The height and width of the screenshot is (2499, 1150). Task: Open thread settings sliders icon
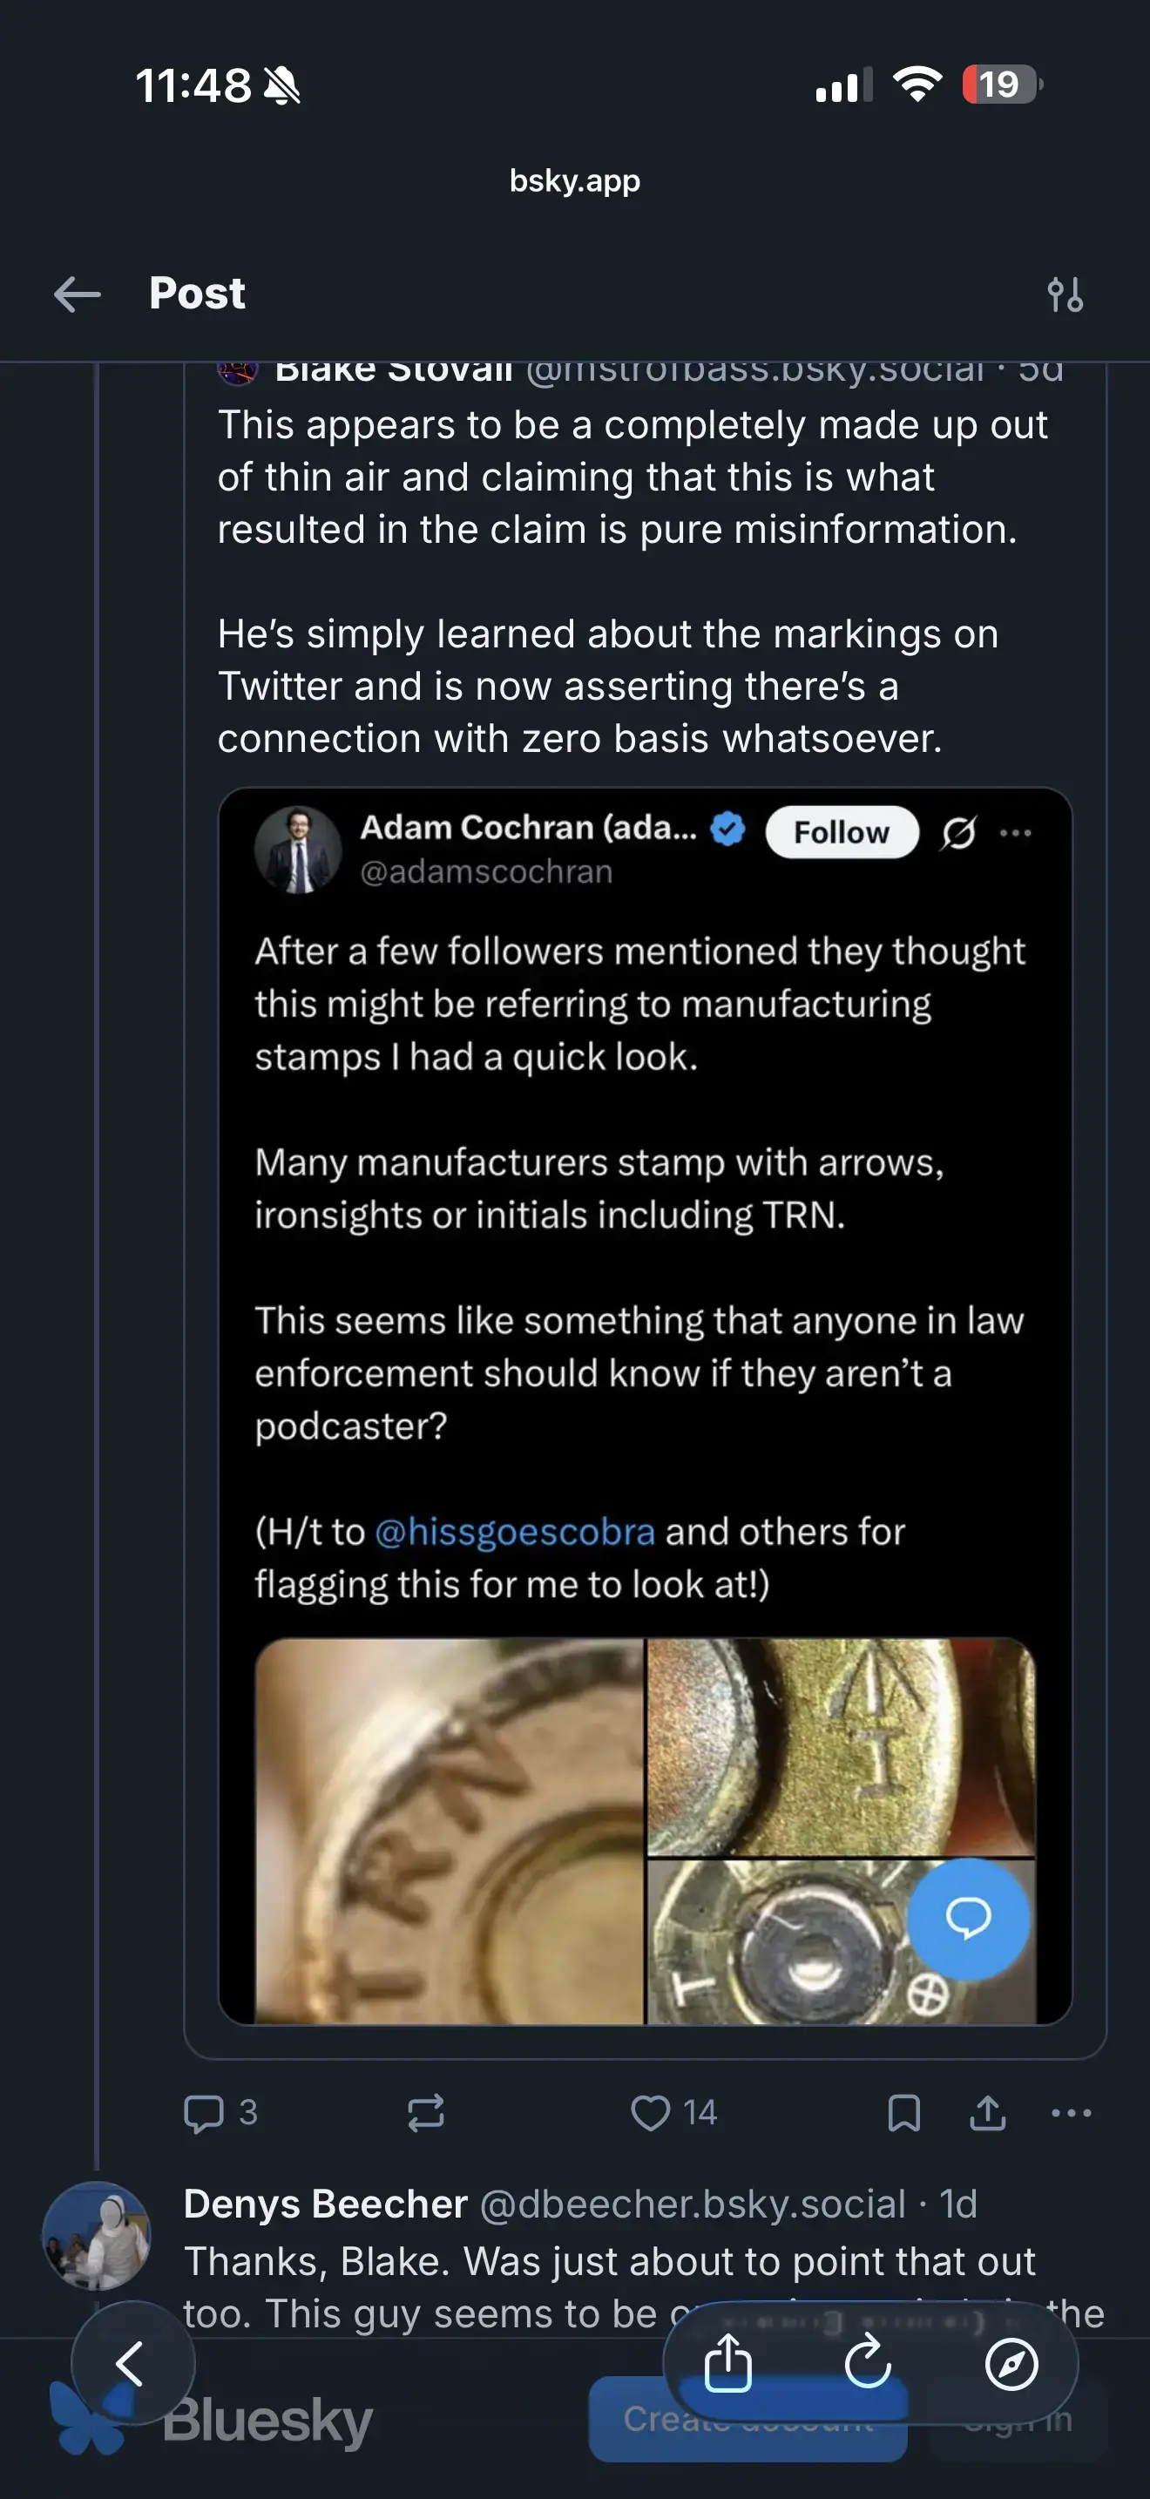tap(1065, 294)
